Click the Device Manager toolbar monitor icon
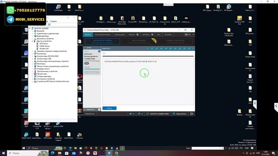This screenshot has width=278, height=156. click(49, 25)
